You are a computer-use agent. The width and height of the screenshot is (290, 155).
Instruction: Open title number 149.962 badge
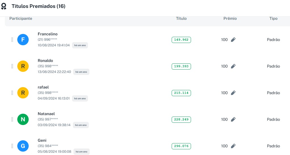pos(181,40)
